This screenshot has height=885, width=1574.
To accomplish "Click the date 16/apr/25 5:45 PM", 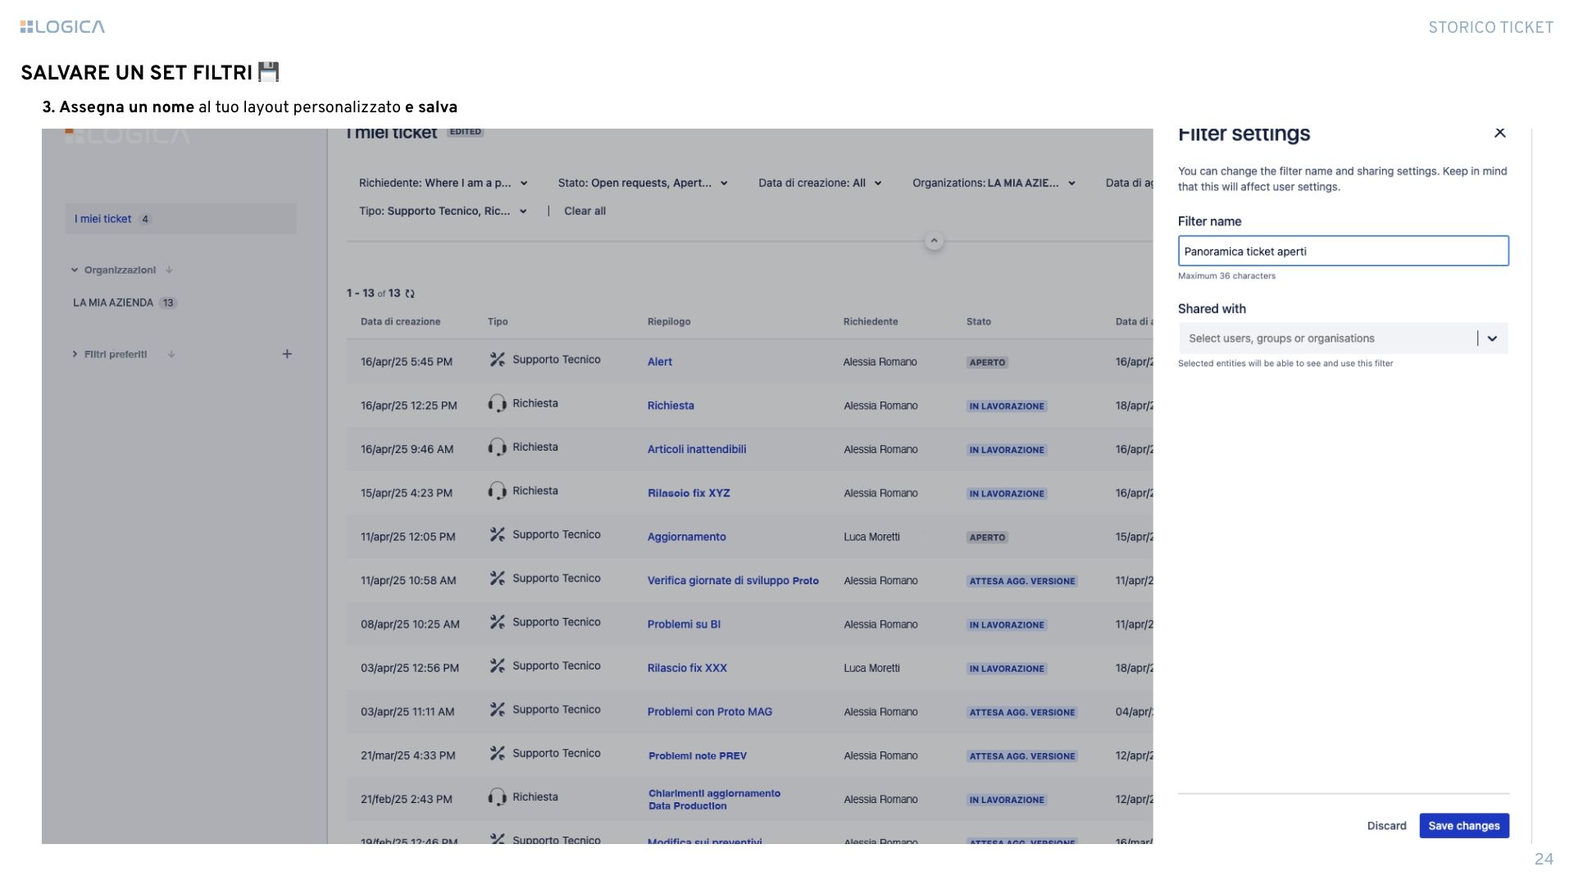I will (x=406, y=361).
